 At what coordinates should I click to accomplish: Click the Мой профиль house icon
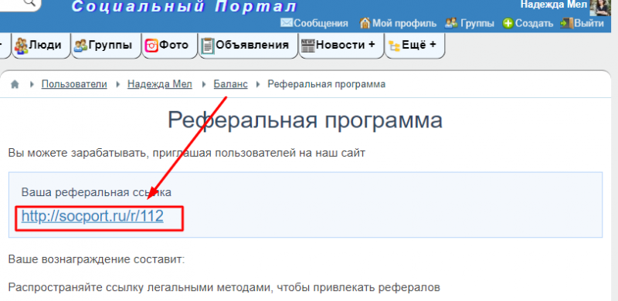[x=365, y=23]
